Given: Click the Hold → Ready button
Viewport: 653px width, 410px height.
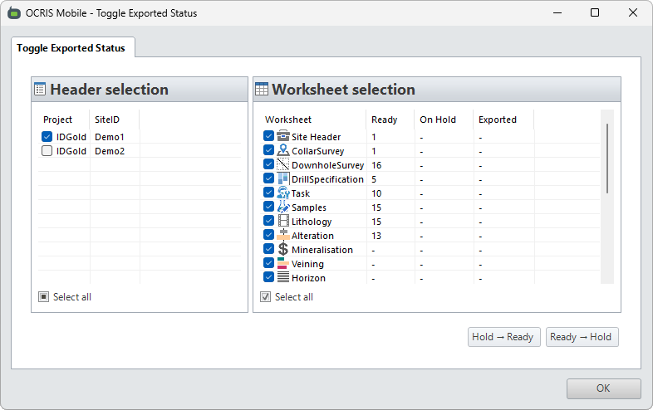Looking at the screenshot, I should [x=504, y=337].
